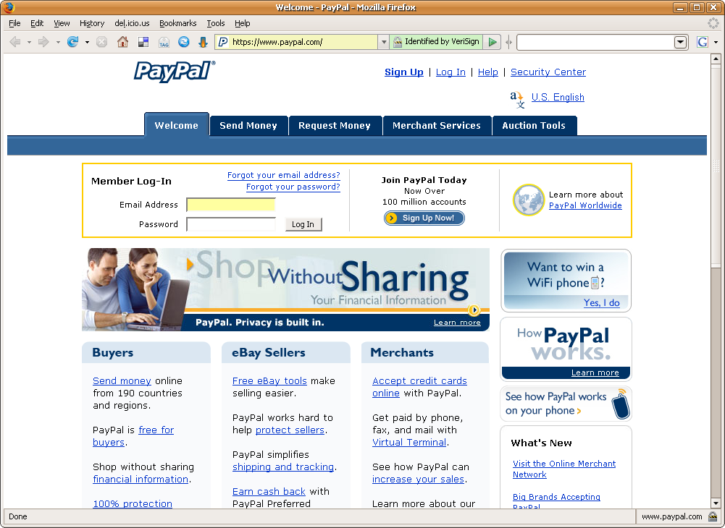The width and height of the screenshot is (725, 528).
Task: Click the toolbar grip between address and search bars
Action: click(x=508, y=42)
